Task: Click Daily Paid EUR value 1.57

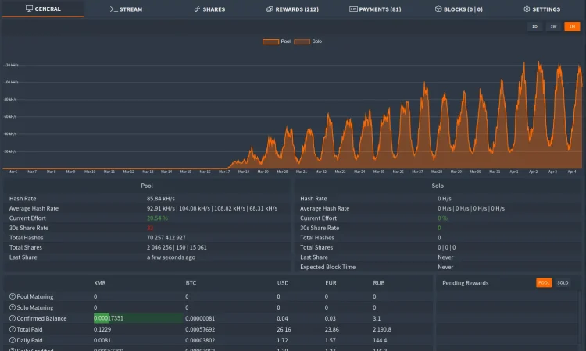Action: click(330, 340)
